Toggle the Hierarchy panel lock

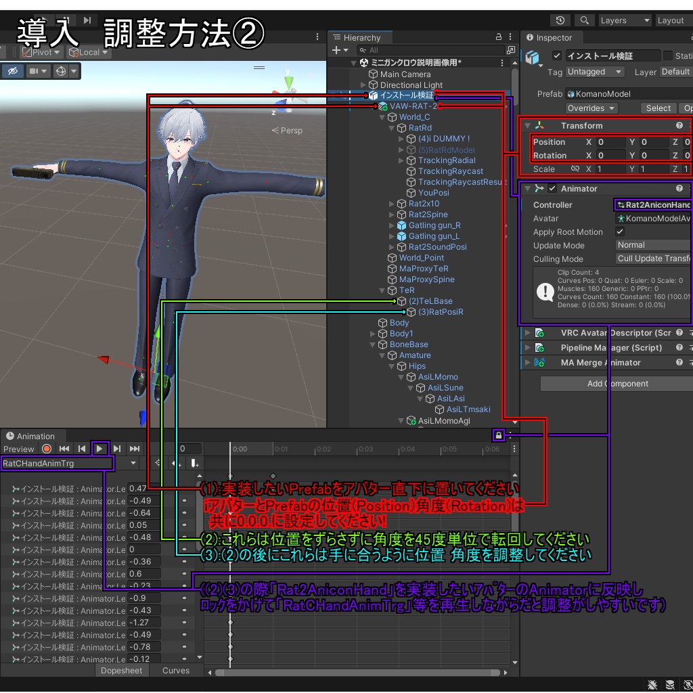click(499, 37)
